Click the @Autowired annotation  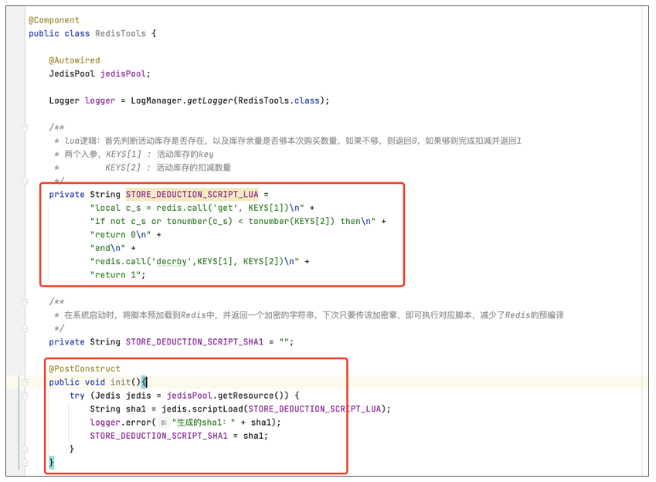[74, 60]
